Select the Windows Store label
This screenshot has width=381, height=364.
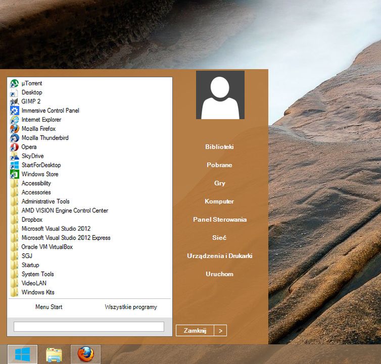pos(40,174)
